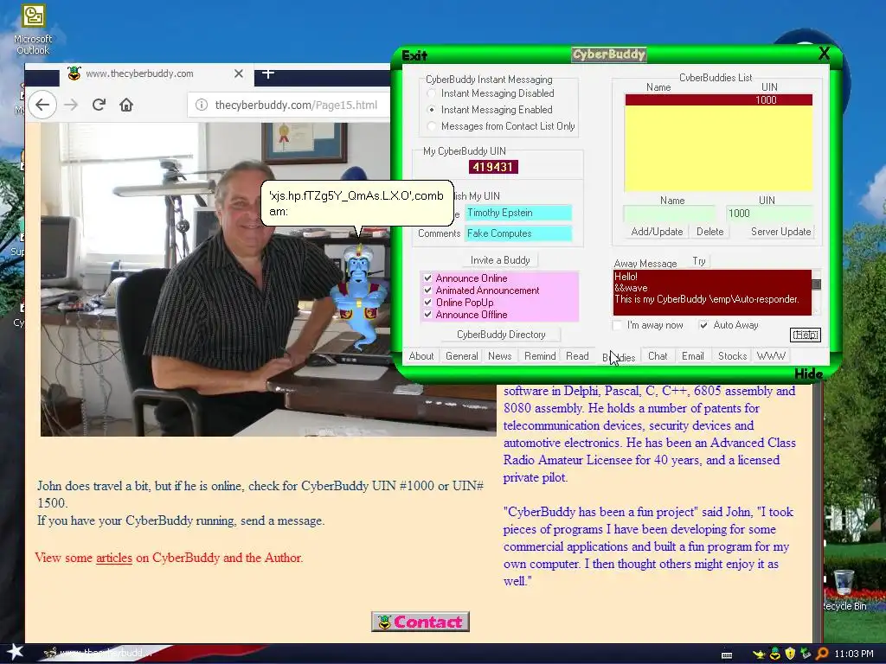Switch to the Chat tab
The width and height of the screenshot is (886, 664).
click(x=658, y=356)
